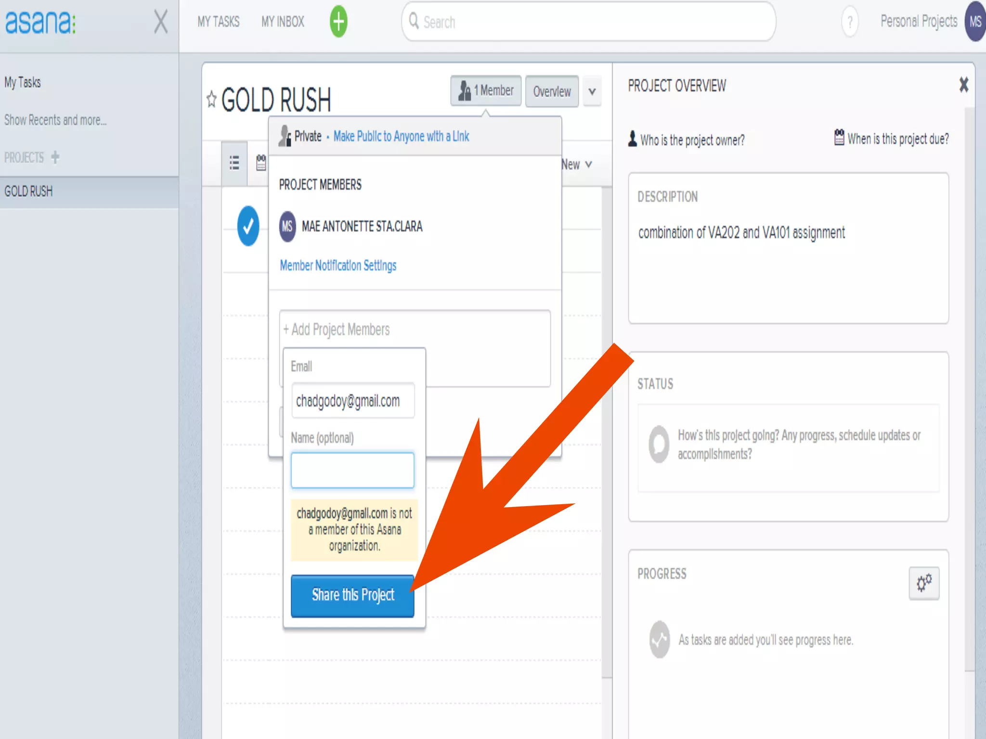Open the calendar view icon
Viewport: 986px width, 739px height.
coord(261,163)
